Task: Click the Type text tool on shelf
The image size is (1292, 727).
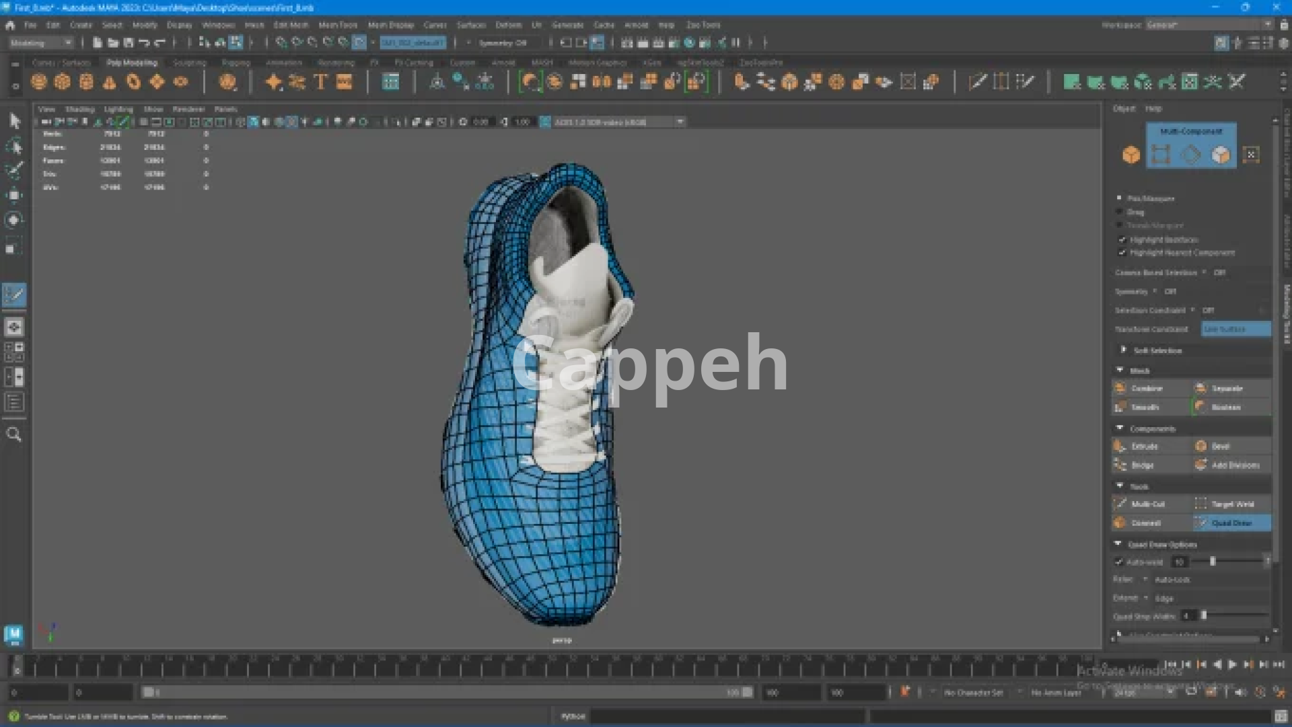Action: coord(320,82)
